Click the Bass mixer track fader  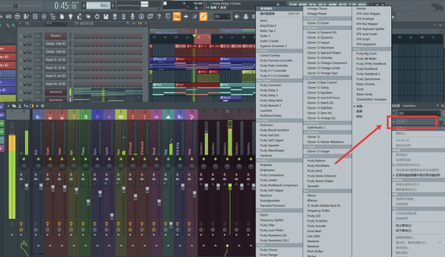coord(100,194)
